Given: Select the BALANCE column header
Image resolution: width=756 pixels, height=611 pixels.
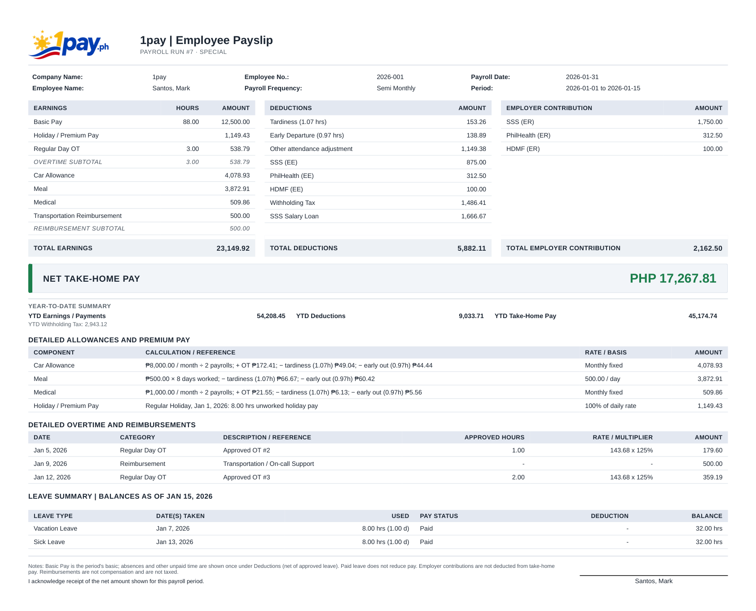Looking at the screenshot, I should [707, 516].
